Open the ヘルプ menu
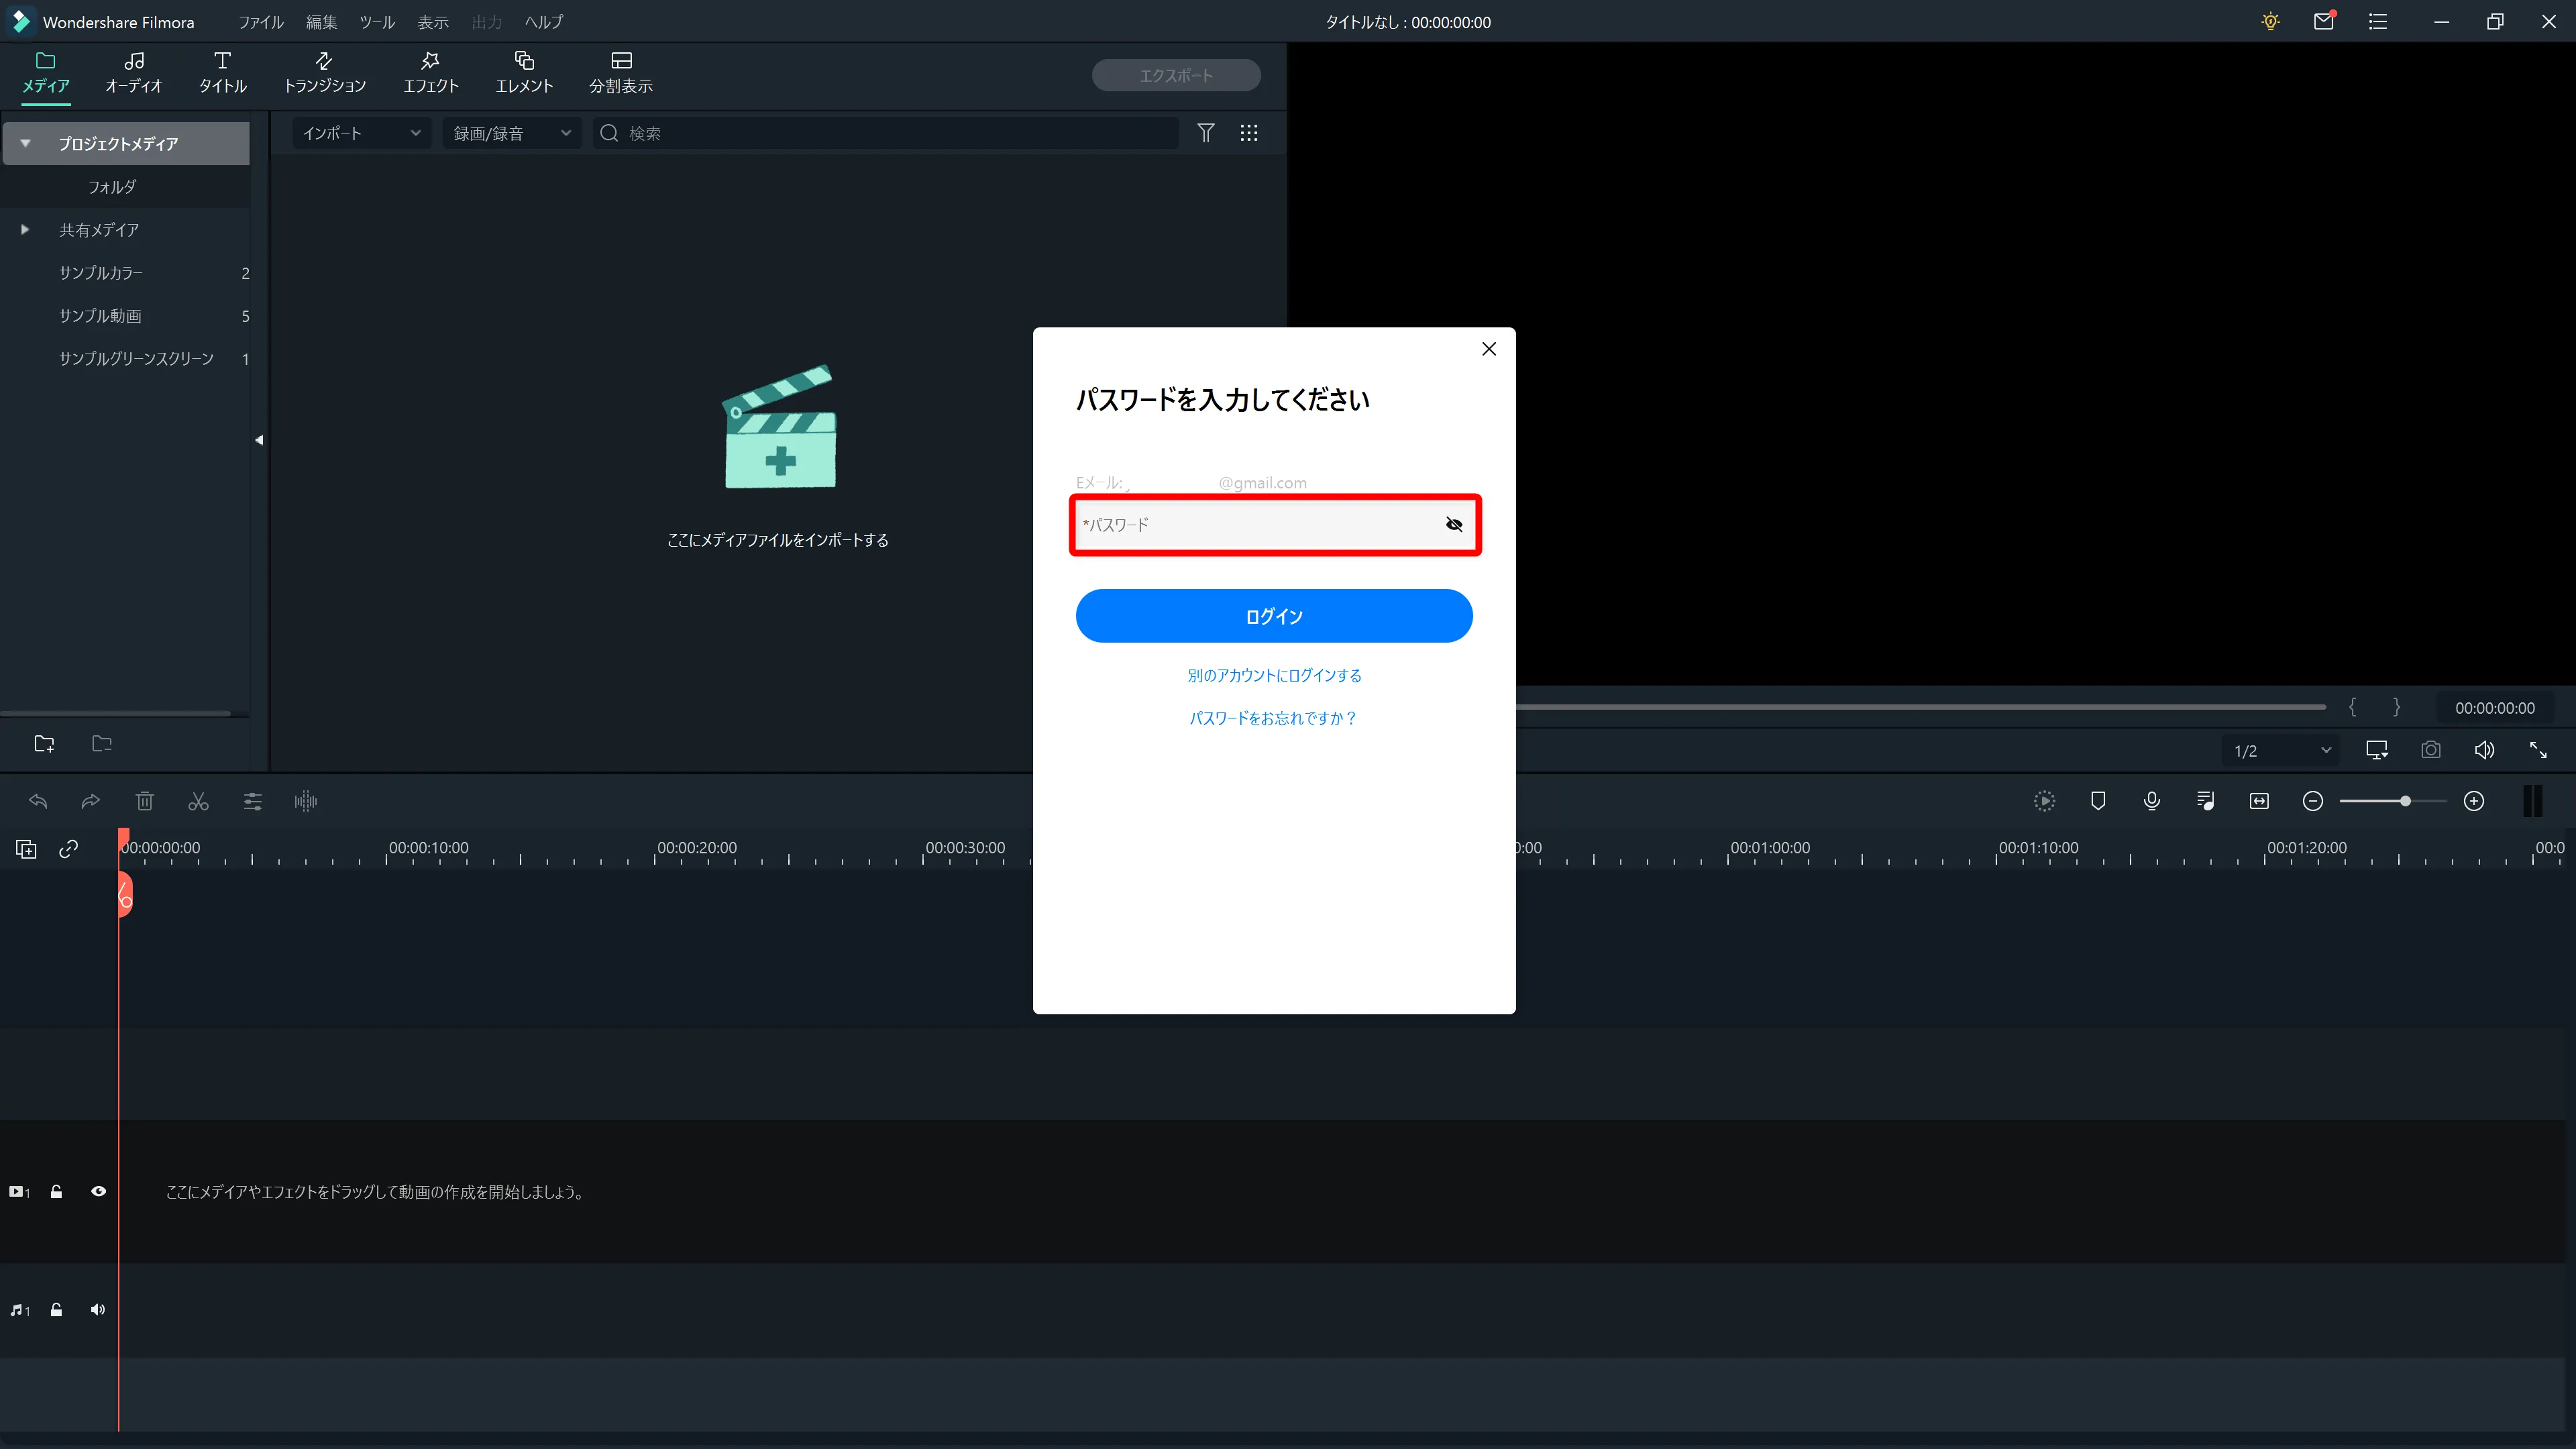 tap(544, 22)
